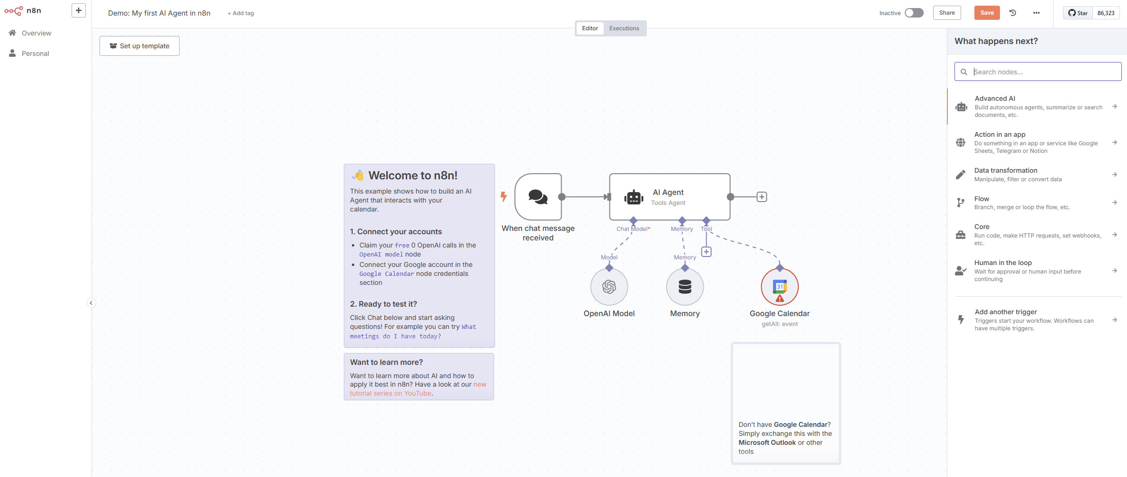
Task: Click the search magnifier icon
Action: (964, 72)
